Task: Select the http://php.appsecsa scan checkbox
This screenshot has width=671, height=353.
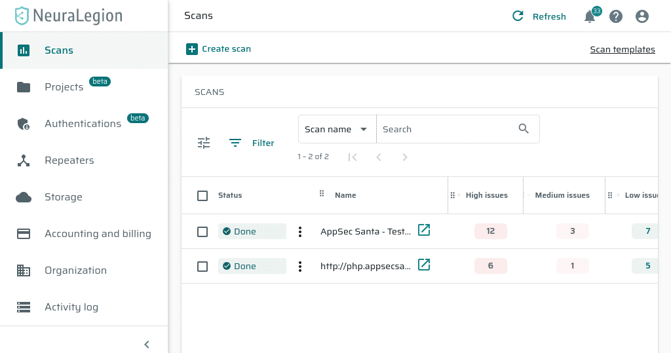Action: pos(202,267)
